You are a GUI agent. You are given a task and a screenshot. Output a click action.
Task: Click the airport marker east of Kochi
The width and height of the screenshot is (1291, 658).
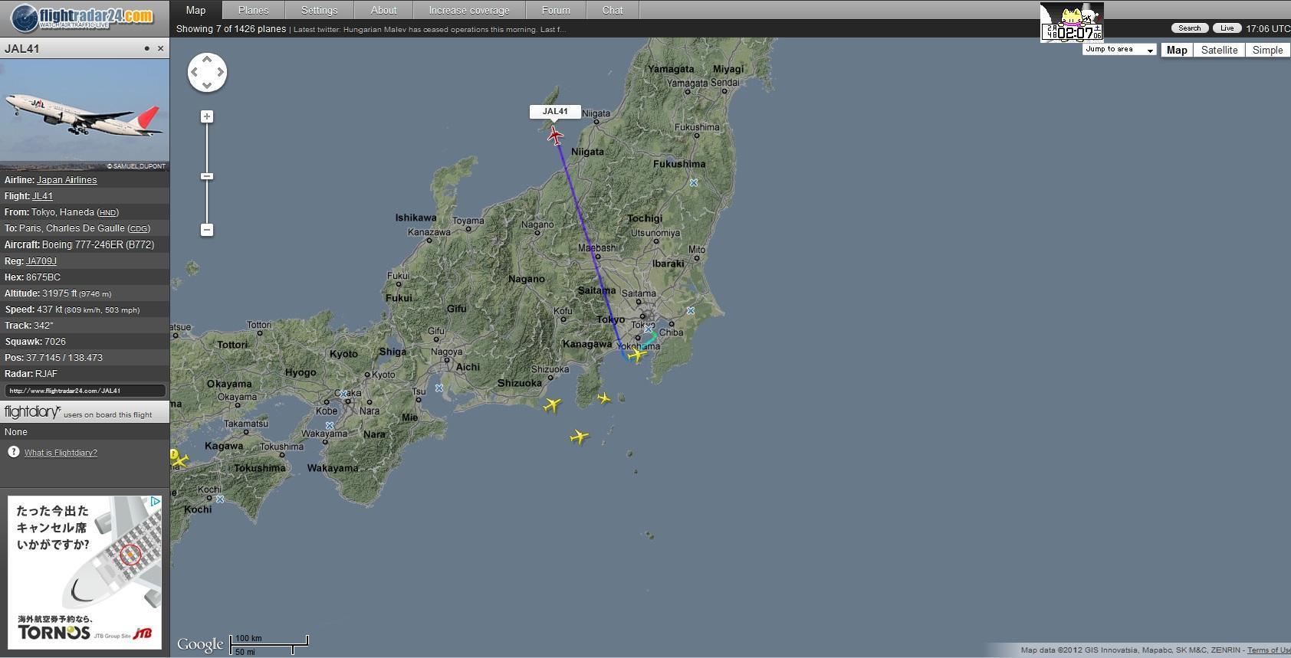coord(220,499)
